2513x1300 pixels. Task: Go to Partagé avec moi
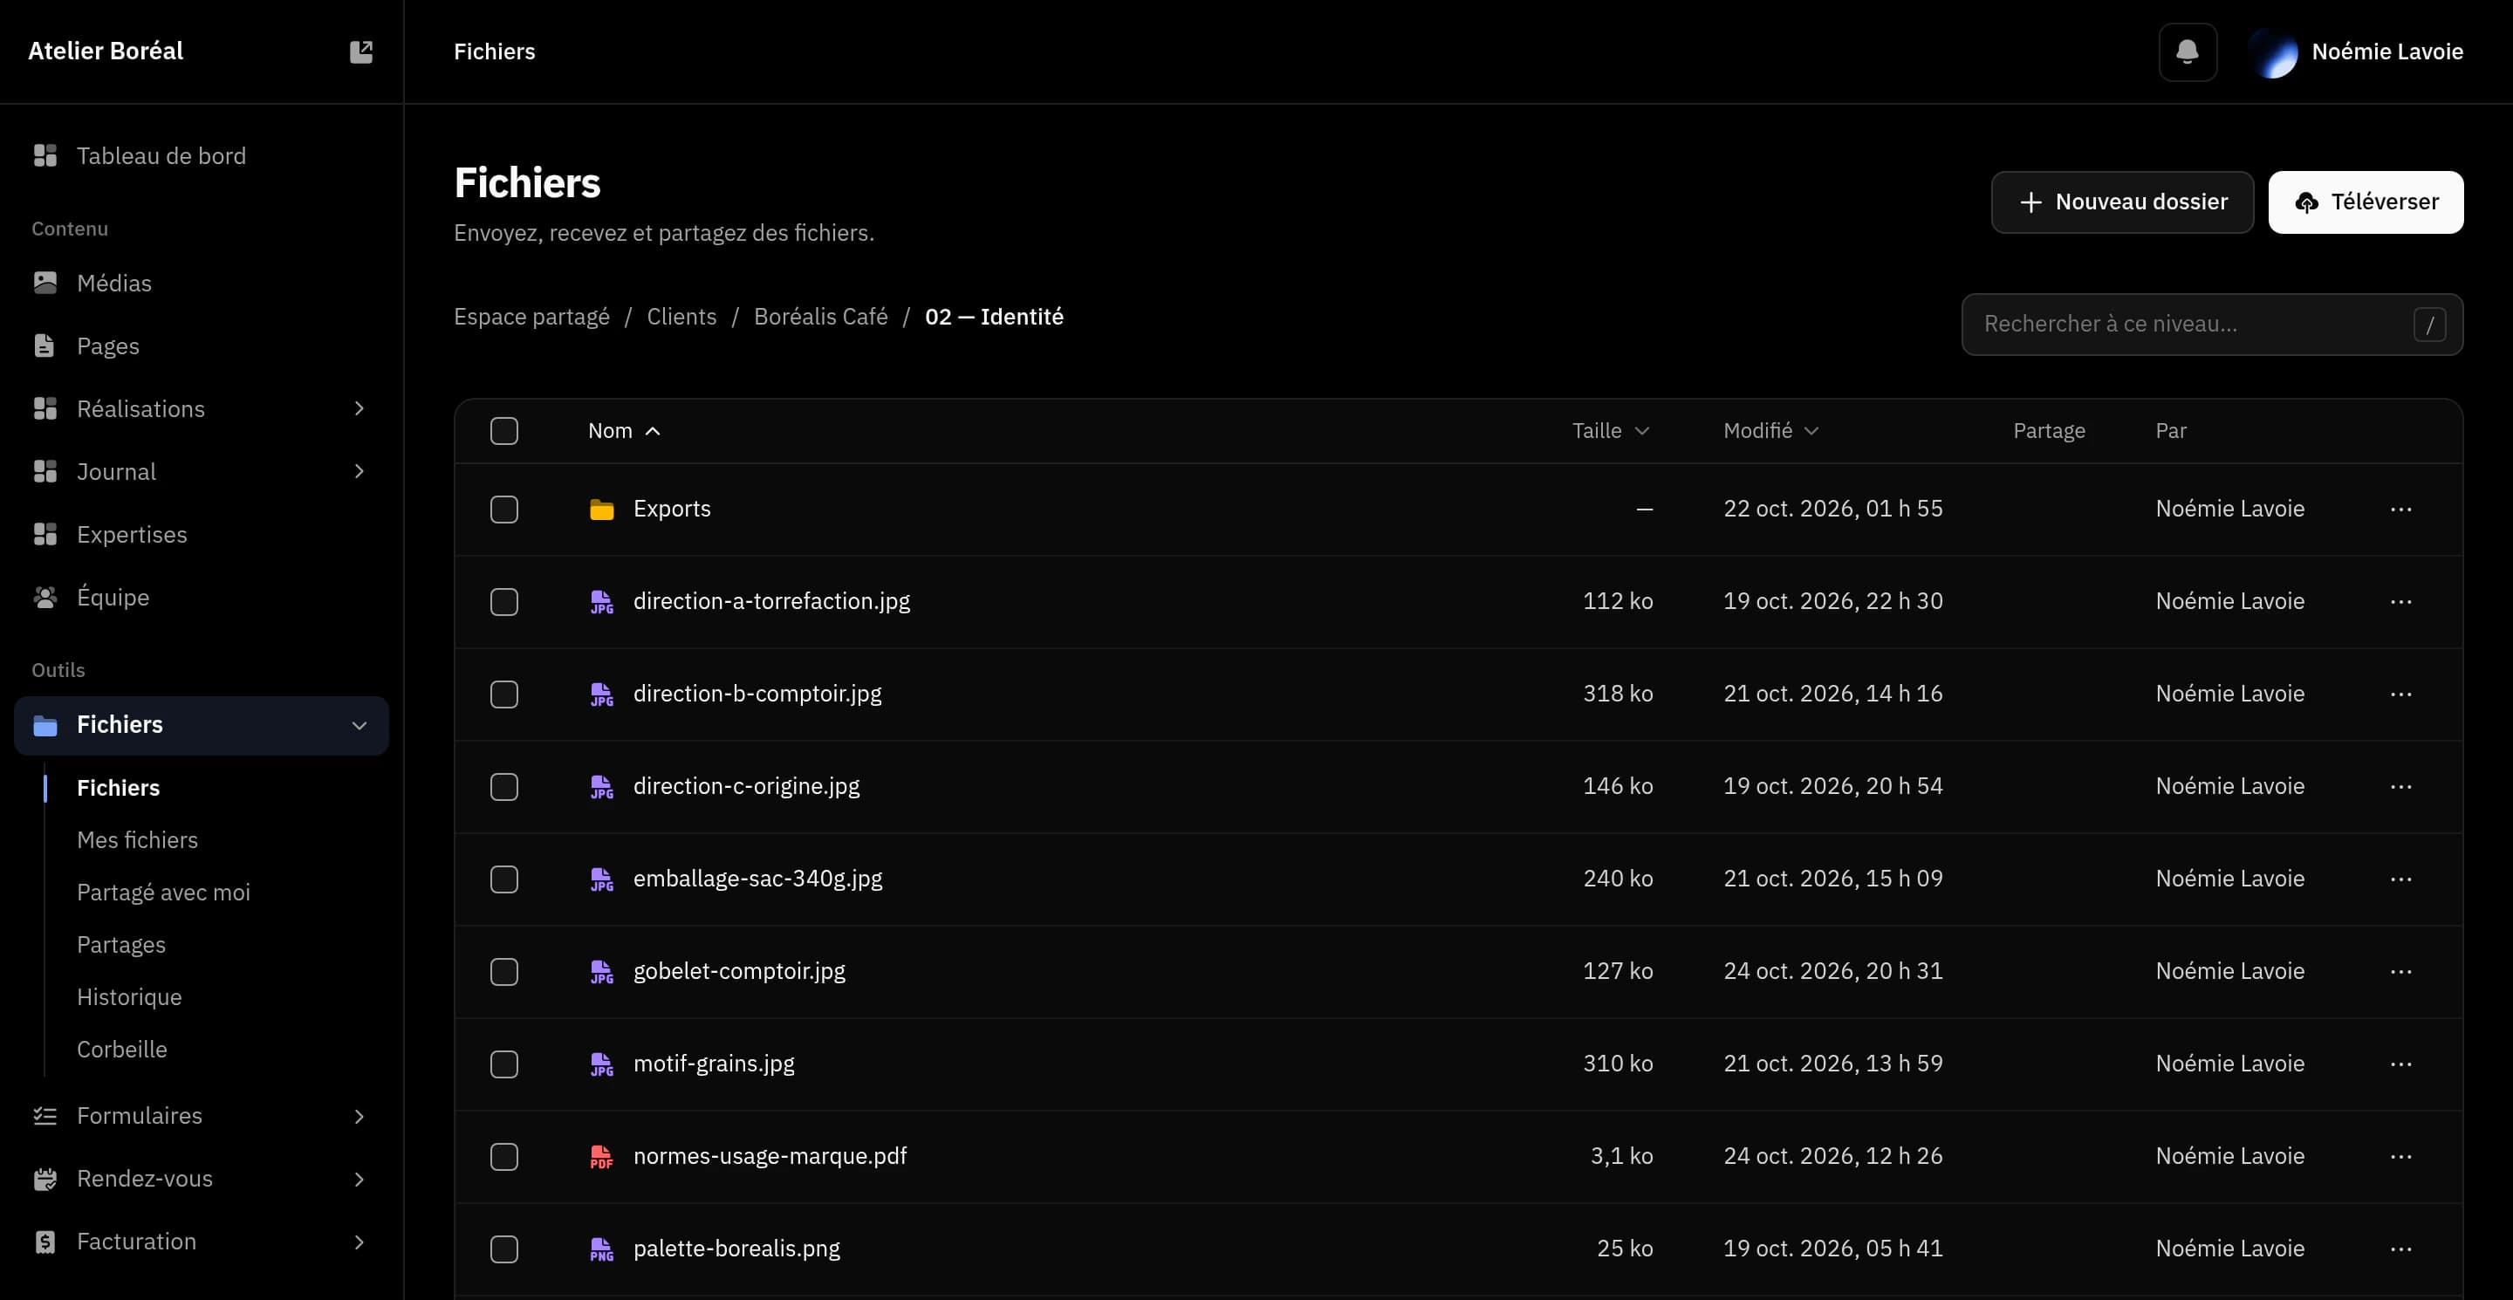pyautogui.click(x=164, y=893)
